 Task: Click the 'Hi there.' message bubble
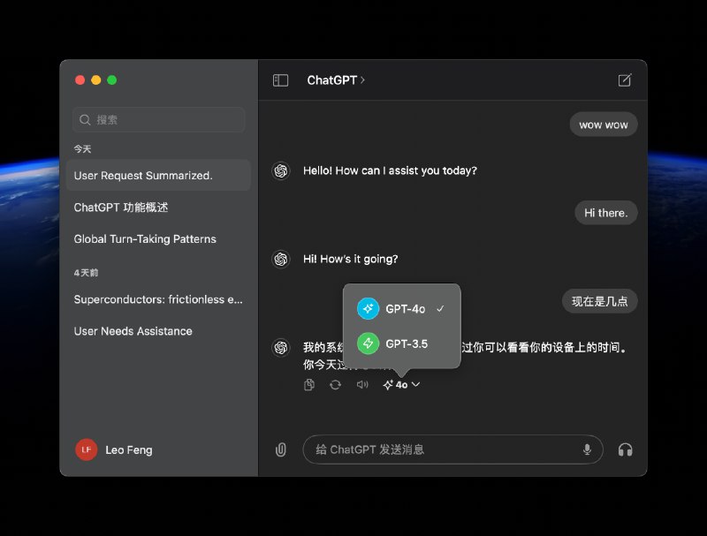(x=606, y=213)
